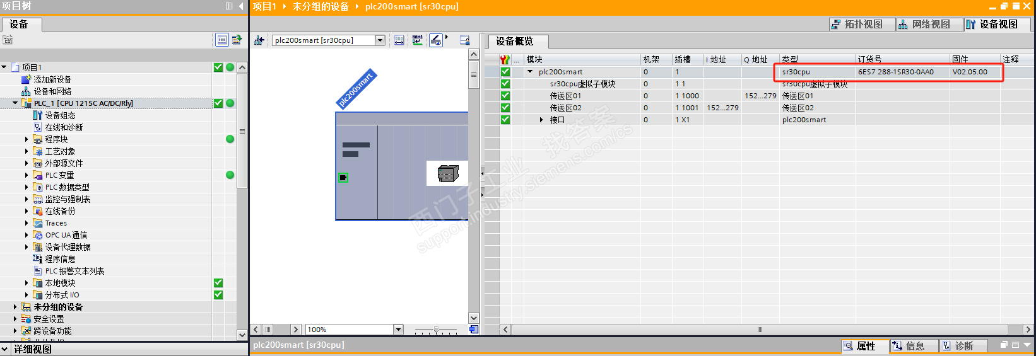
Task: Open zoom level 100% dropdown
Action: (397, 330)
